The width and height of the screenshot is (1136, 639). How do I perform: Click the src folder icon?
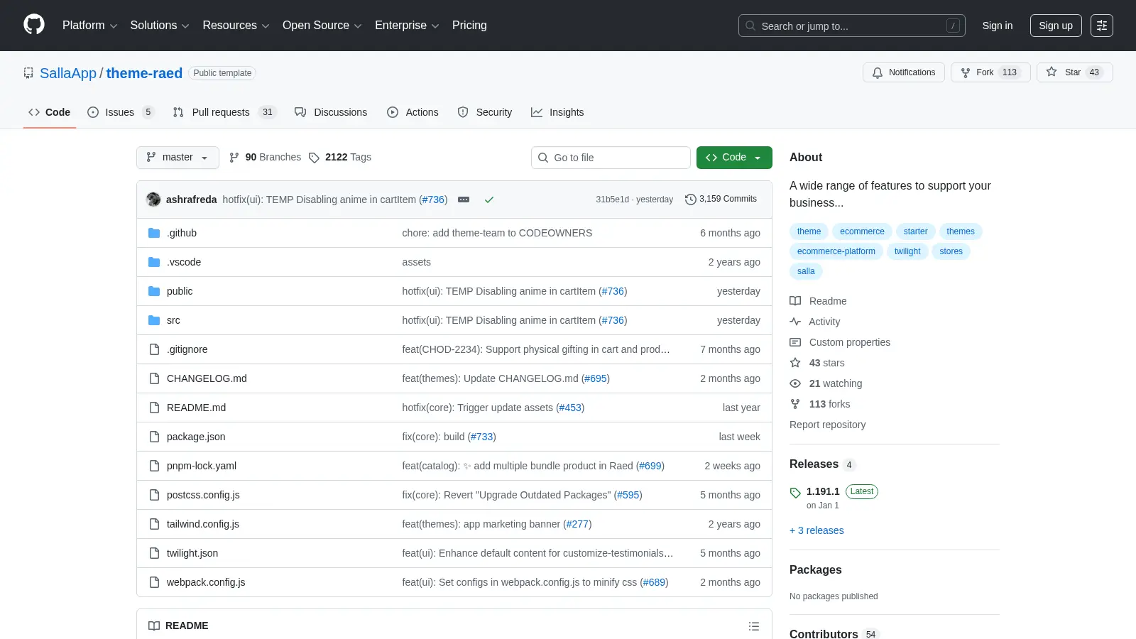[154, 320]
